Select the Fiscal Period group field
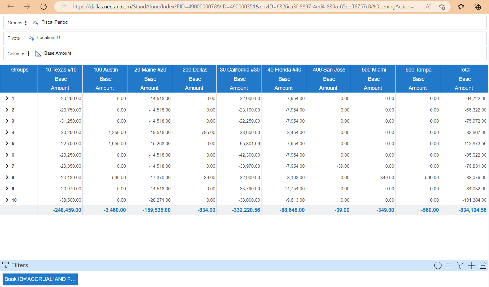The width and height of the screenshot is (489, 287). click(54, 22)
